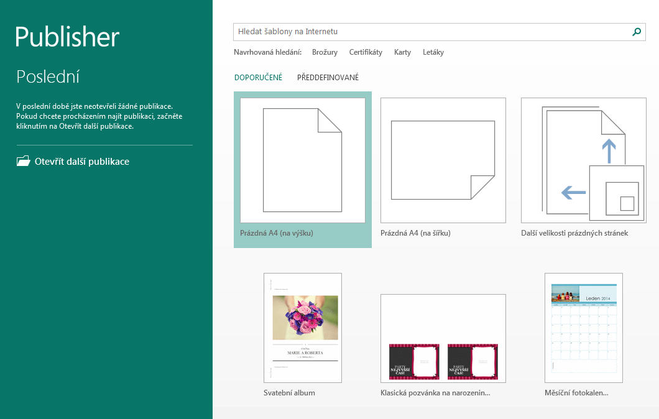Focus the Hledat šablony na Internetu field
This screenshot has height=419, width=659.
439,32
